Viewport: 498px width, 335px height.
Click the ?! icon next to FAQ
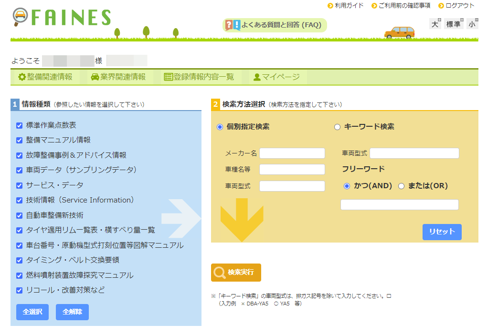(x=232, y=25)
